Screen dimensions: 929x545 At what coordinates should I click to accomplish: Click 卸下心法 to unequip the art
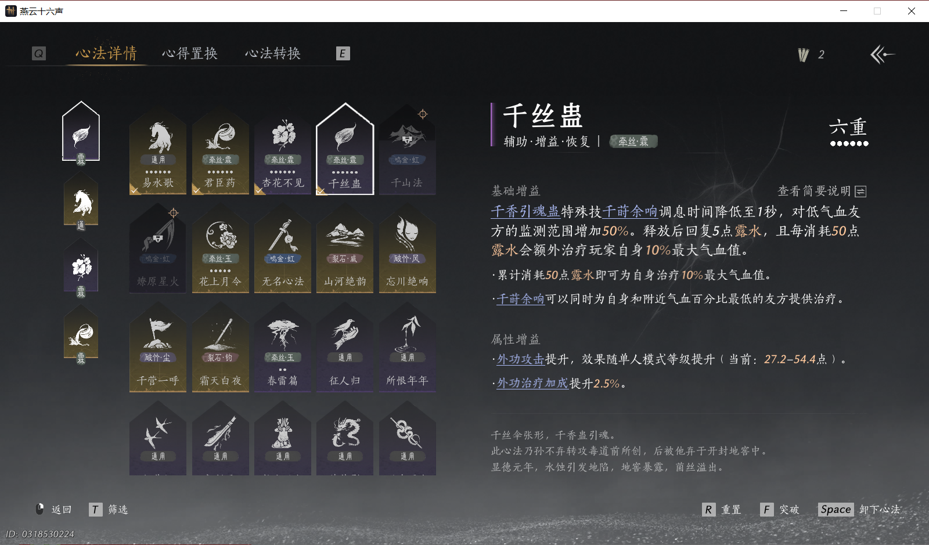(x=859, y=510)
